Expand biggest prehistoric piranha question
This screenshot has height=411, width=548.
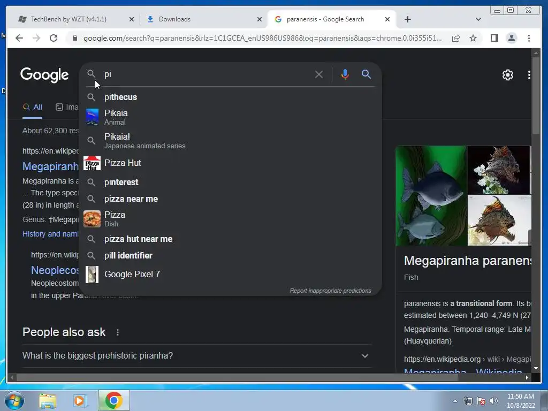[x=196, y=356]
